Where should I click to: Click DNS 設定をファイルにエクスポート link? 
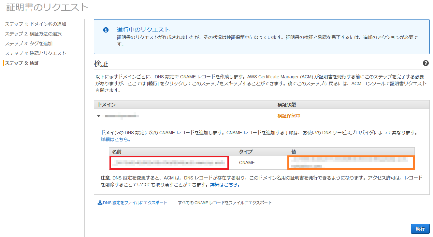click(x=135, y=203)
